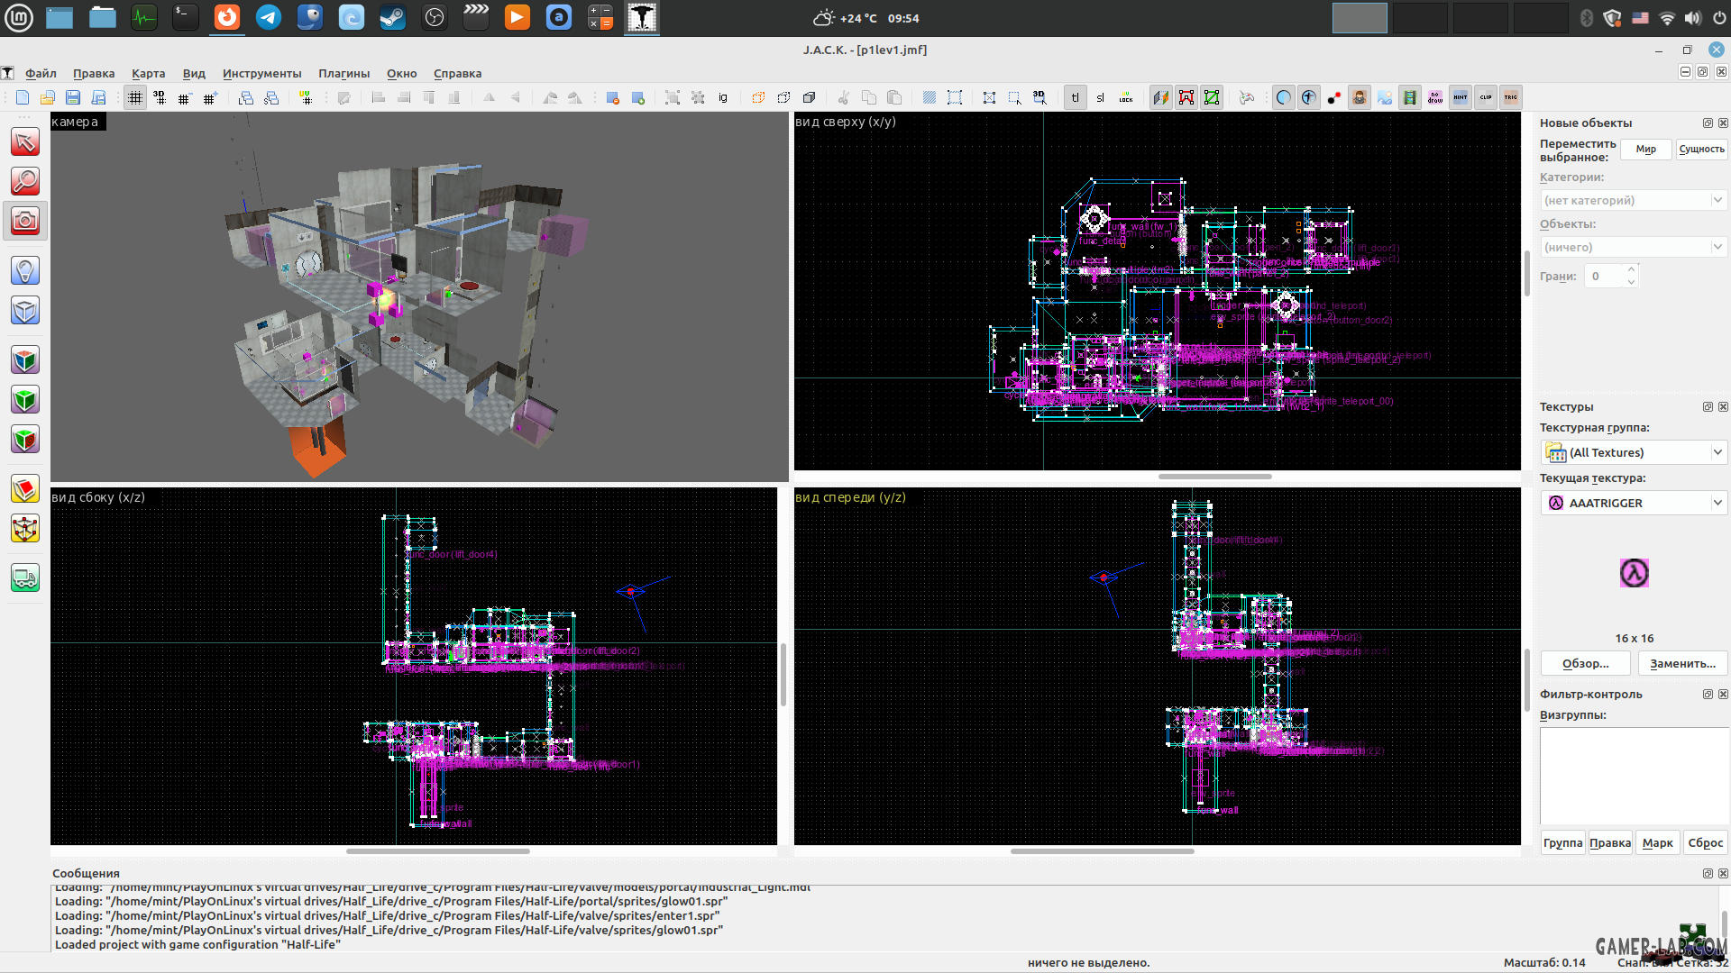Image resolution: width=1731 pixels, height=973 pixels.
Task: Click the Обзор... texture browse button
Action: (1585, 664)
